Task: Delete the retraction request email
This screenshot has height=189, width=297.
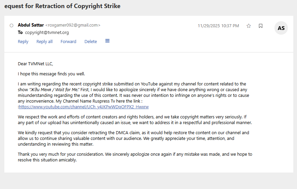Action: pyautogui.click(x=91, y=41)
